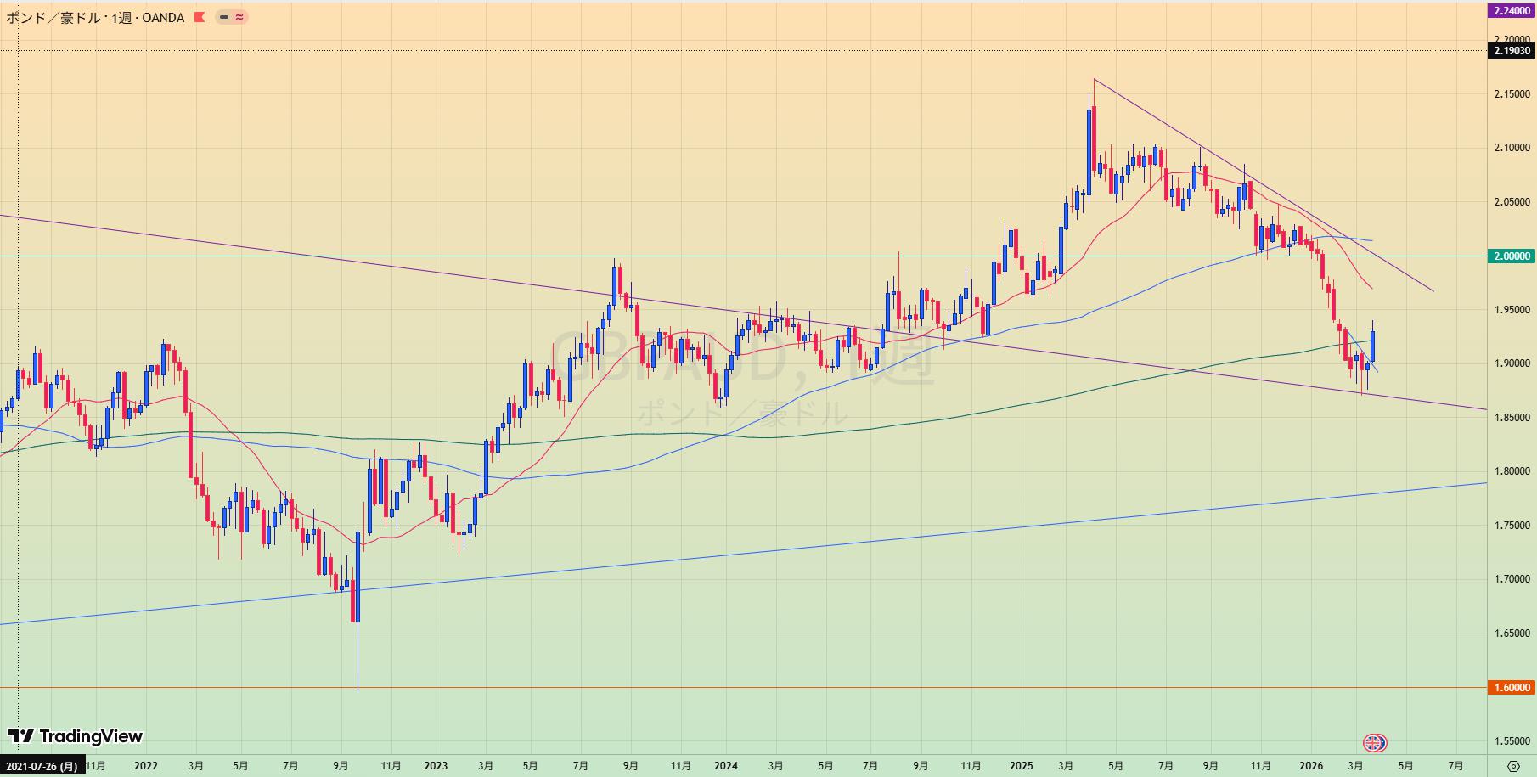Image resolution: width=1537 pixels, height=777 pixels.
Task: Click the gray dash indicator in legend pill
Action: tap(223, 17)
